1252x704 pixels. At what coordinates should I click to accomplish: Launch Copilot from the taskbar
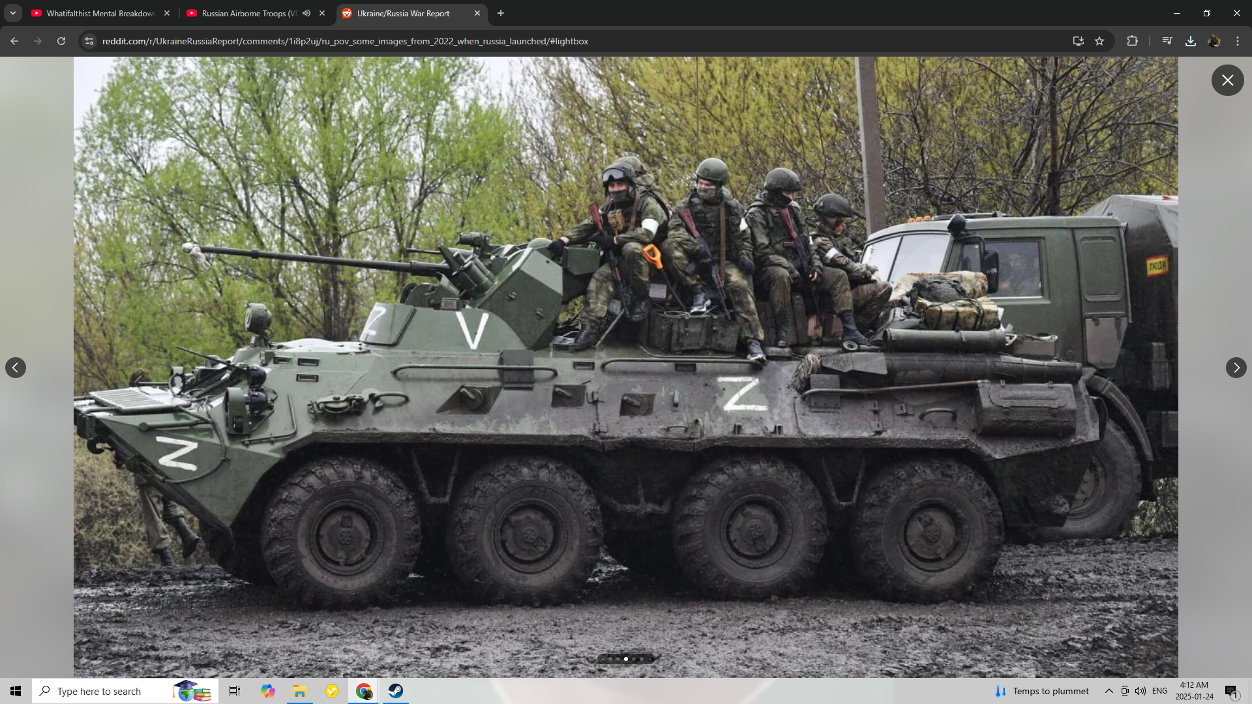(267, 691)
